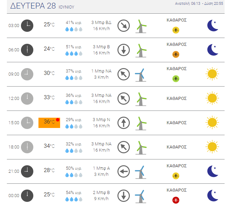Image resolution: width=227 pixels, height=207 pixels.
Task: Click the dark clock icon at 03:00
Action: pos(27,26)
